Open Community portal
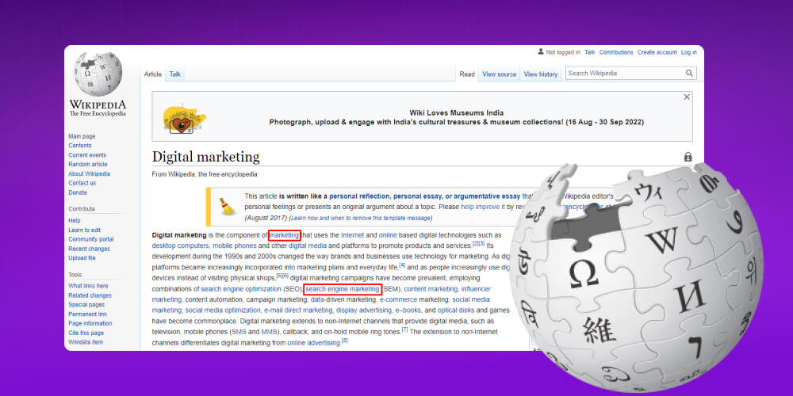793x396 pixels. pyautogui.click(x=91, y=239)
